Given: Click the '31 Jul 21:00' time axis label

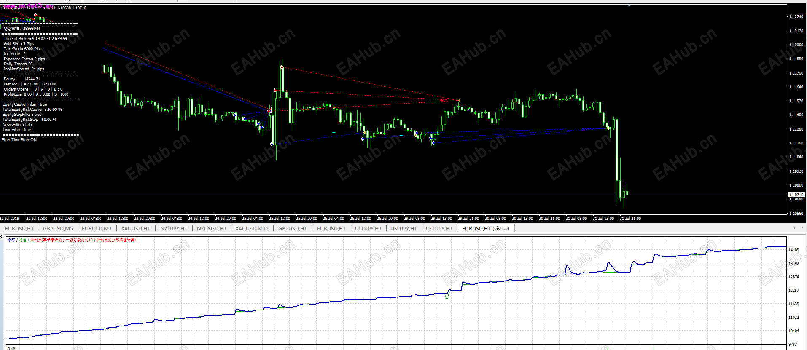Looking at the screenshot, I should [630, 219].
